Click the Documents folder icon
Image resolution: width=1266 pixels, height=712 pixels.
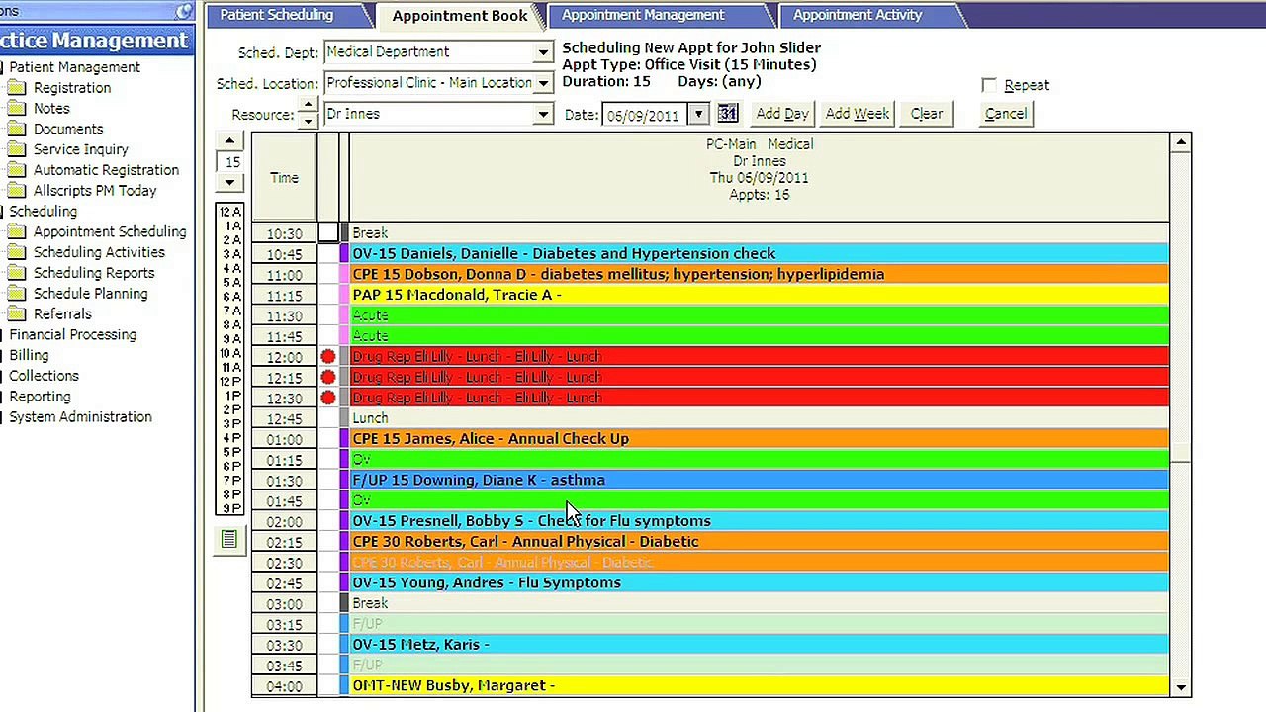[x=16, y=130]
